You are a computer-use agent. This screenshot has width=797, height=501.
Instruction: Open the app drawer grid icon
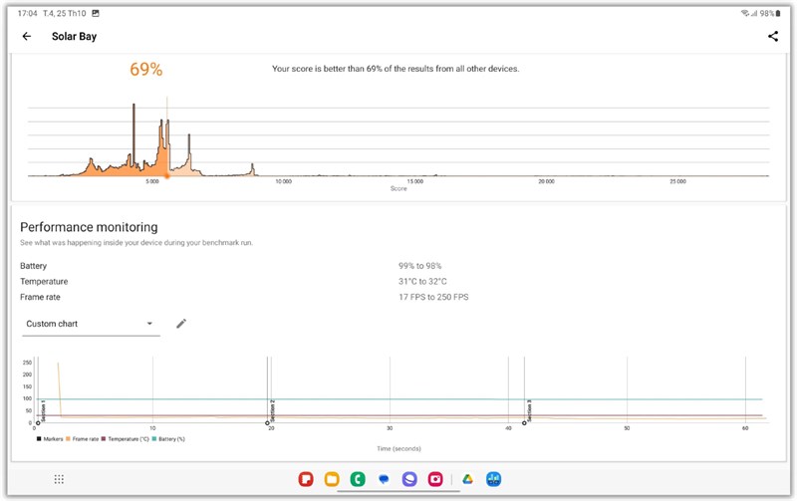59,479
